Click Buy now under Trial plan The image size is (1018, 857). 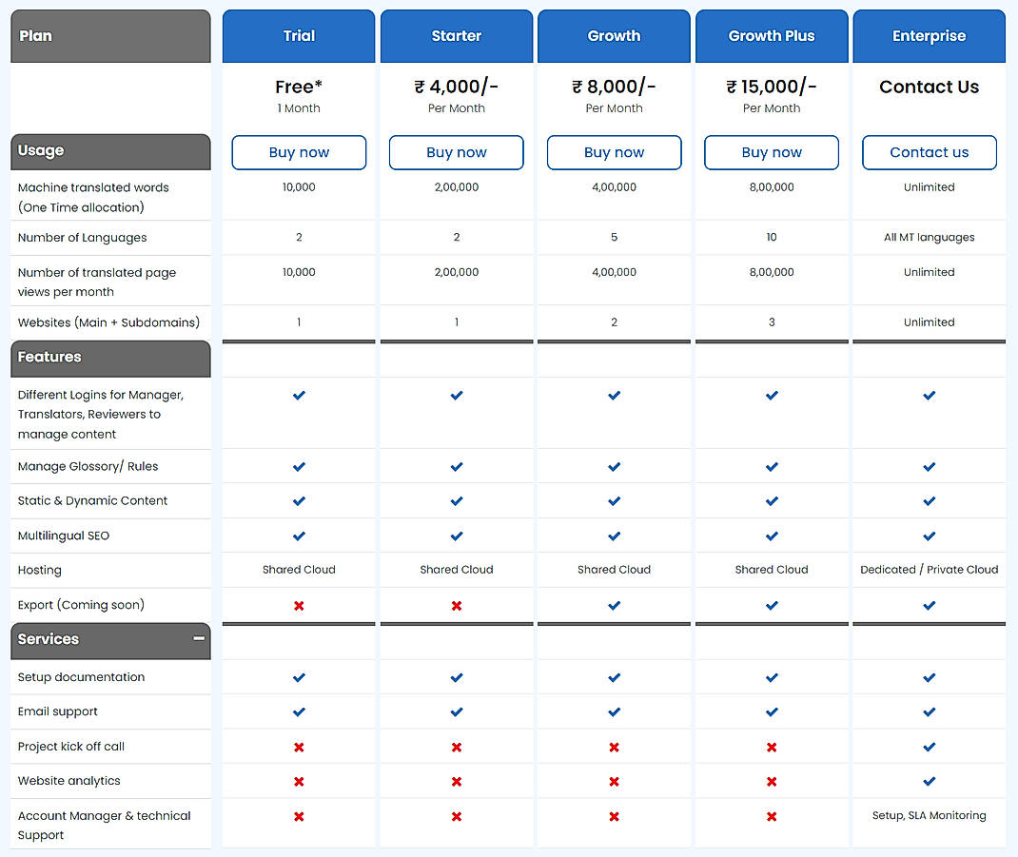pyautogui.click(x=299, y=152)
